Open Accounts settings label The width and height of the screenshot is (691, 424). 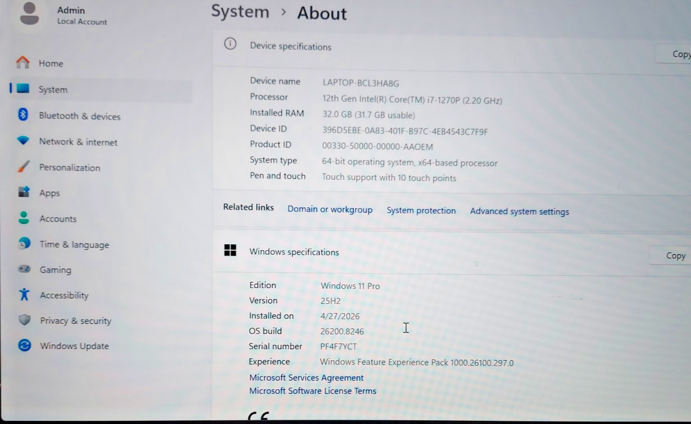(58, 219)
